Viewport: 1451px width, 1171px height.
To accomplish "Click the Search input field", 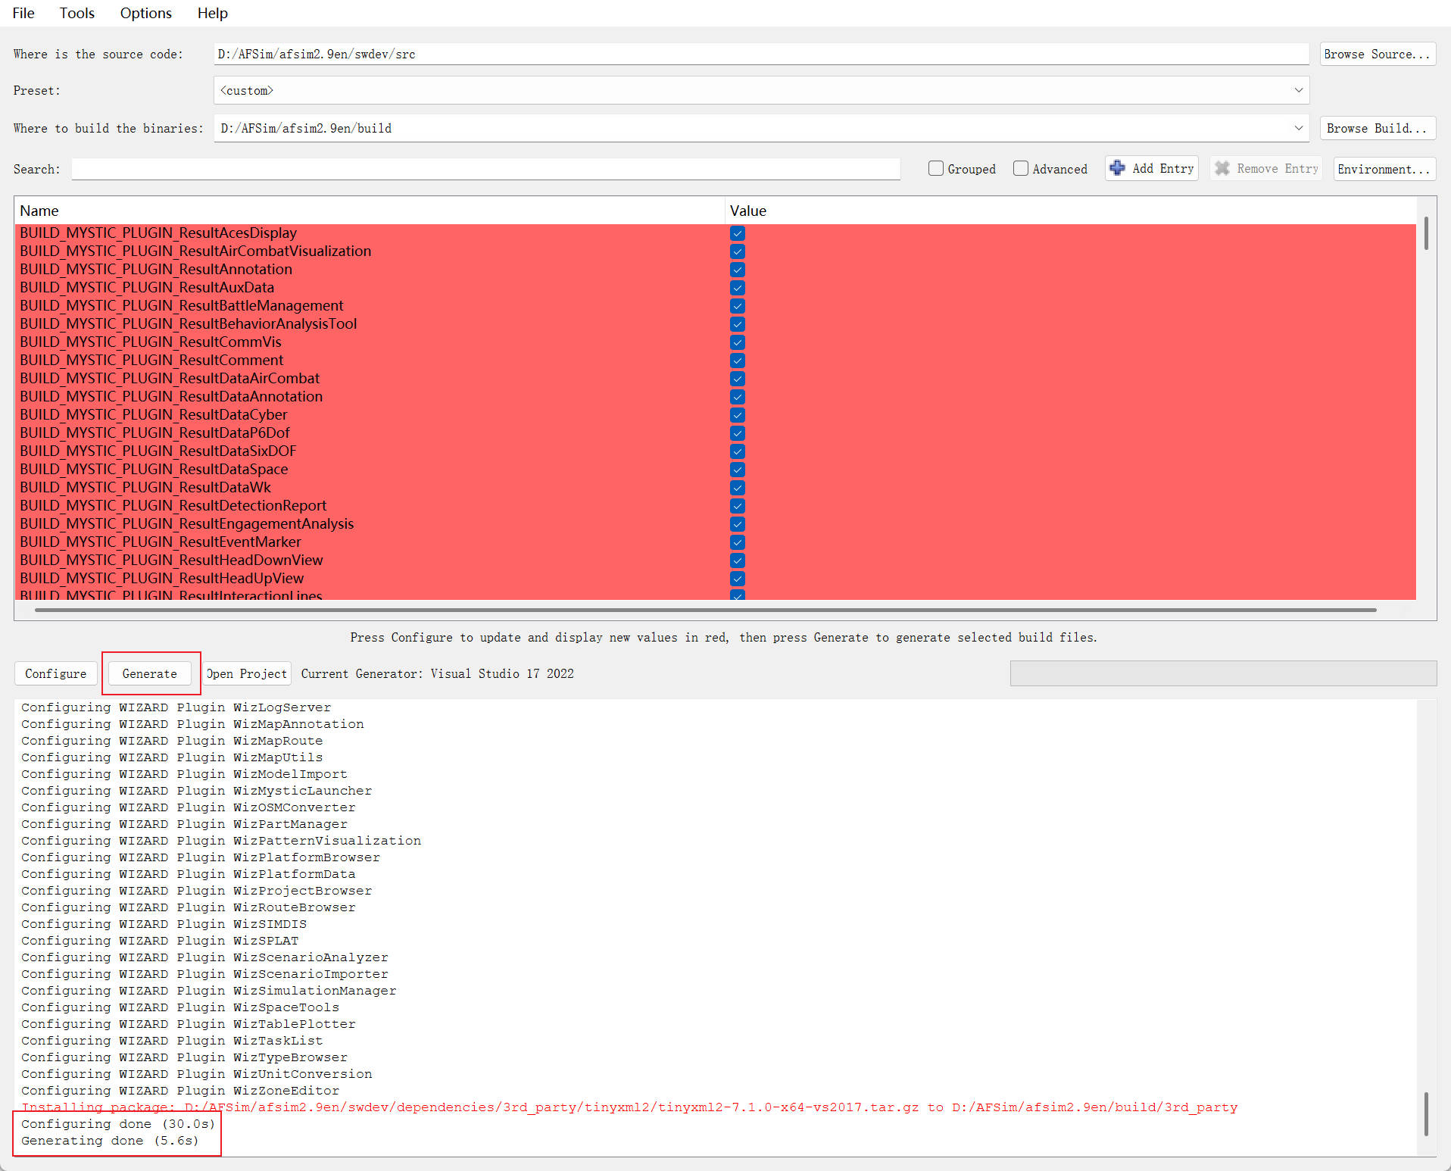I will pos(485,169).
